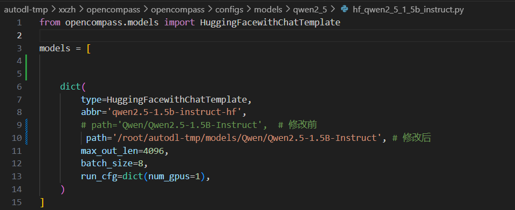Open the configs breadcrumb folder
The image size is (515, 210).
coord(229,10)
